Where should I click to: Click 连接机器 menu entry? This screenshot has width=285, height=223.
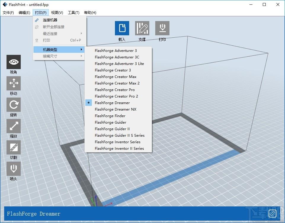[x=59, y=20]
